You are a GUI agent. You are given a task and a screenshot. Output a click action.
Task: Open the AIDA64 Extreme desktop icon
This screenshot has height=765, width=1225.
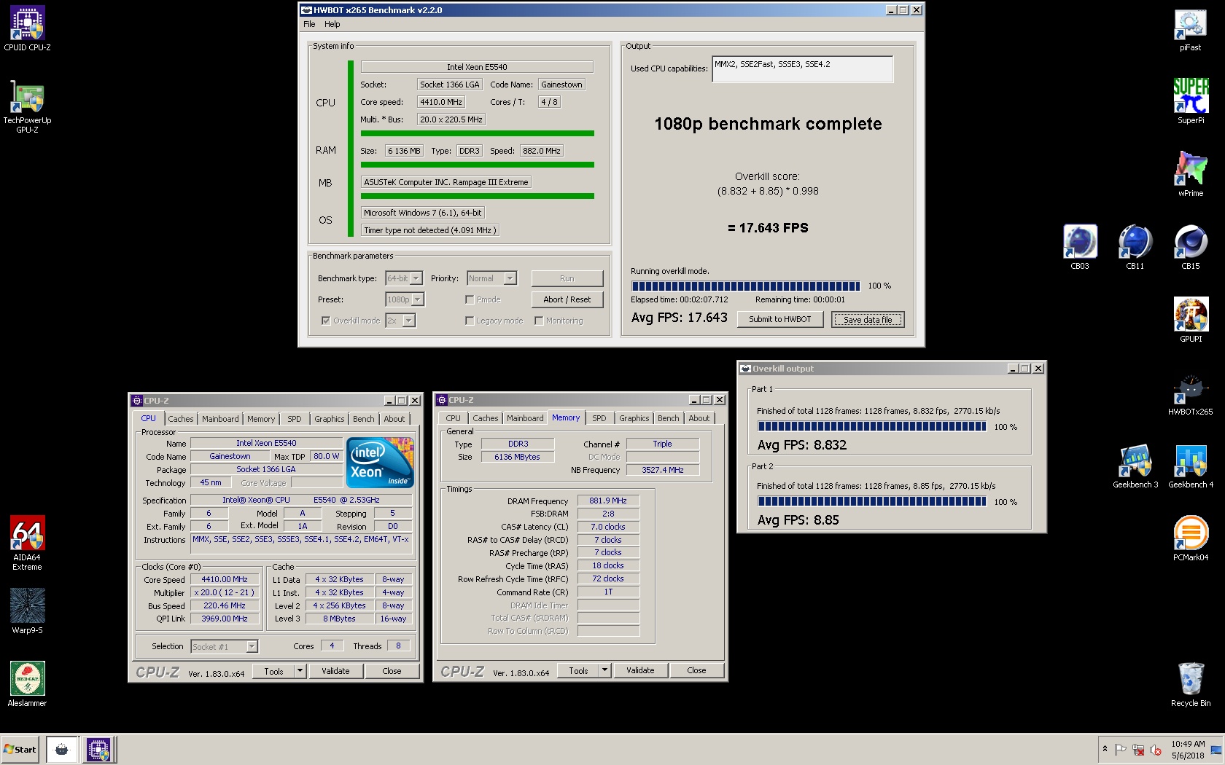point(27,543)
